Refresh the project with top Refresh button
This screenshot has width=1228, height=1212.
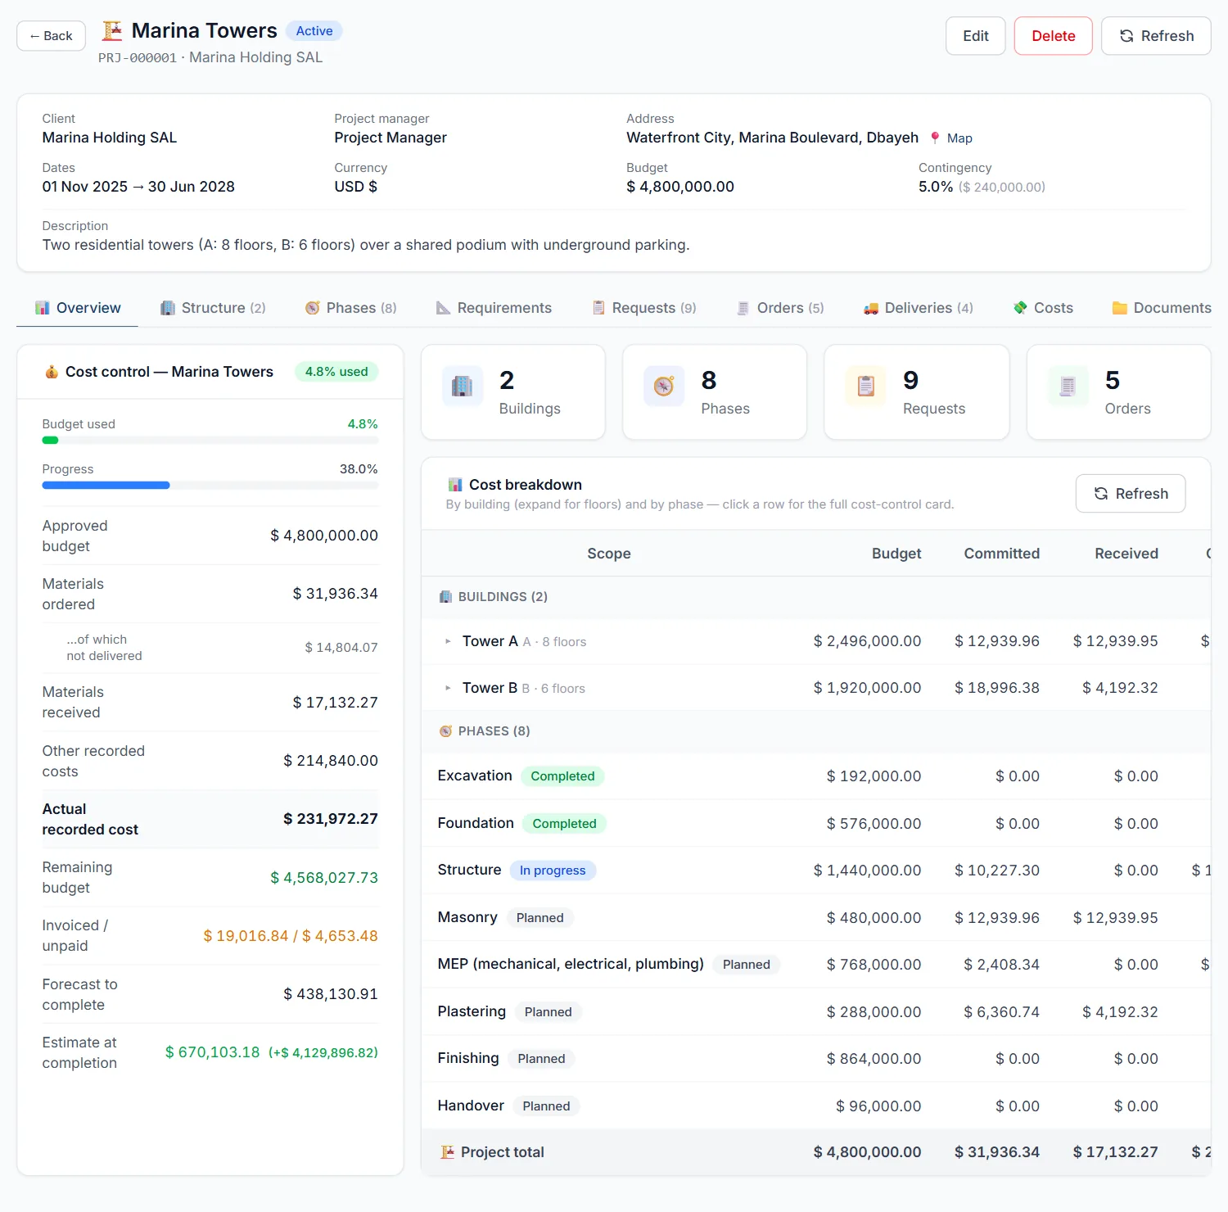[1156, 36]
